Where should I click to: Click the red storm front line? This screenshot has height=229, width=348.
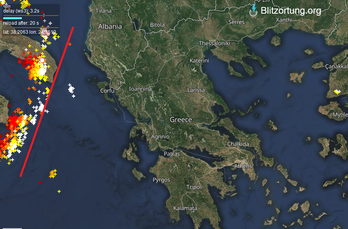pos(47,102)
